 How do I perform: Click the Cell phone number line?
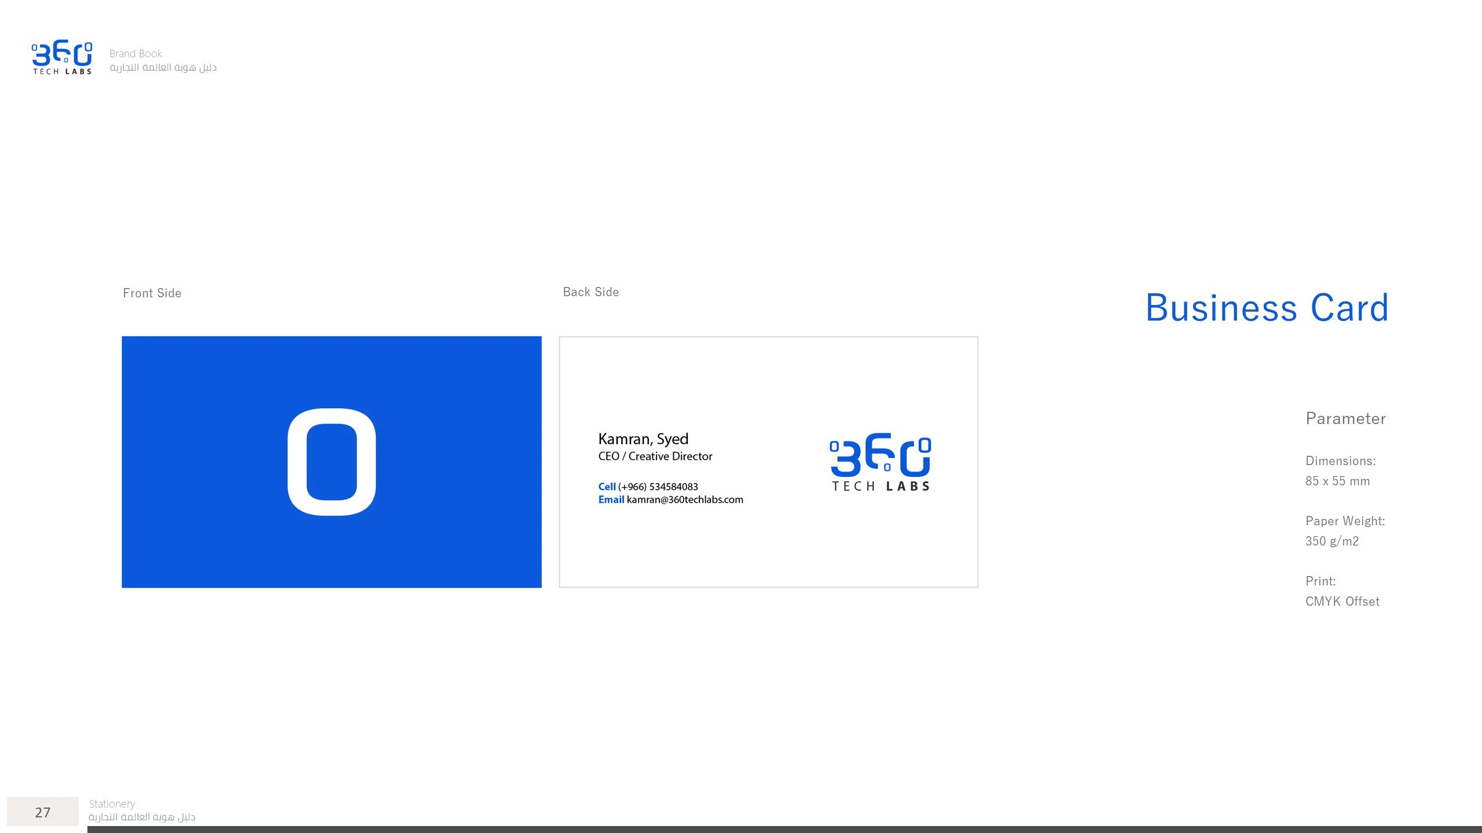(648, 486)
